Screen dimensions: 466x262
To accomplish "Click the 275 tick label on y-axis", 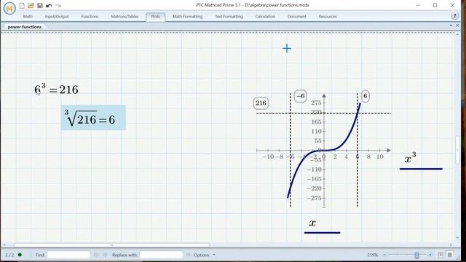I will click(x=316, y=103).
